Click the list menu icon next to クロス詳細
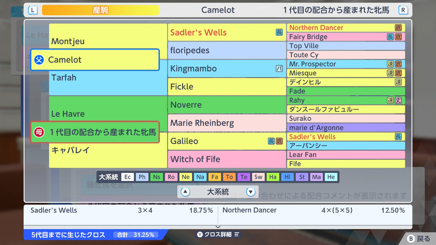Image resolution: width=436 pixels, height=245 pixels. coord(236,234)
